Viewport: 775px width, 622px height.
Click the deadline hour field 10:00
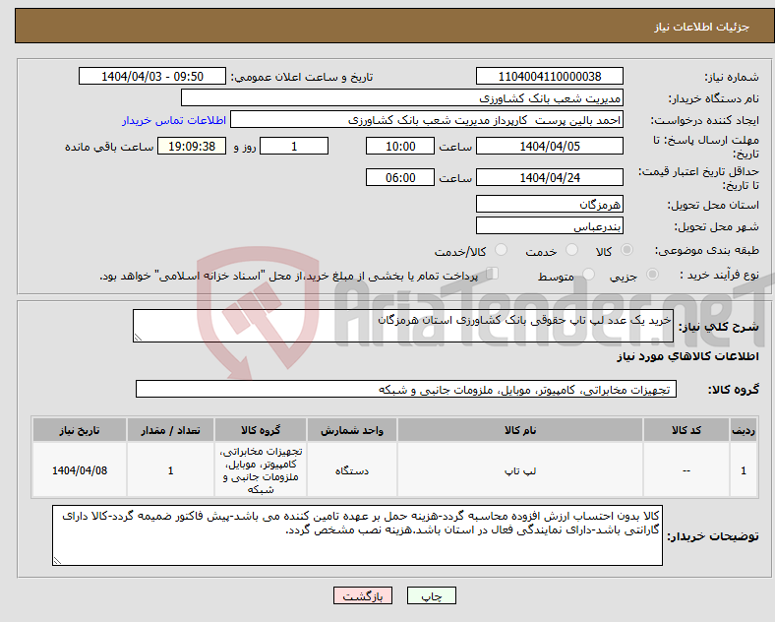400,146
